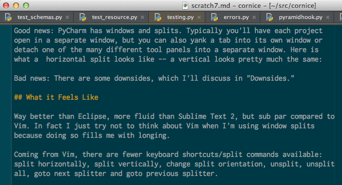Click the scratch7.md document icon in title bar
Image resolution: width=342 pixels, height=185 pixels.
coord(185,6)
